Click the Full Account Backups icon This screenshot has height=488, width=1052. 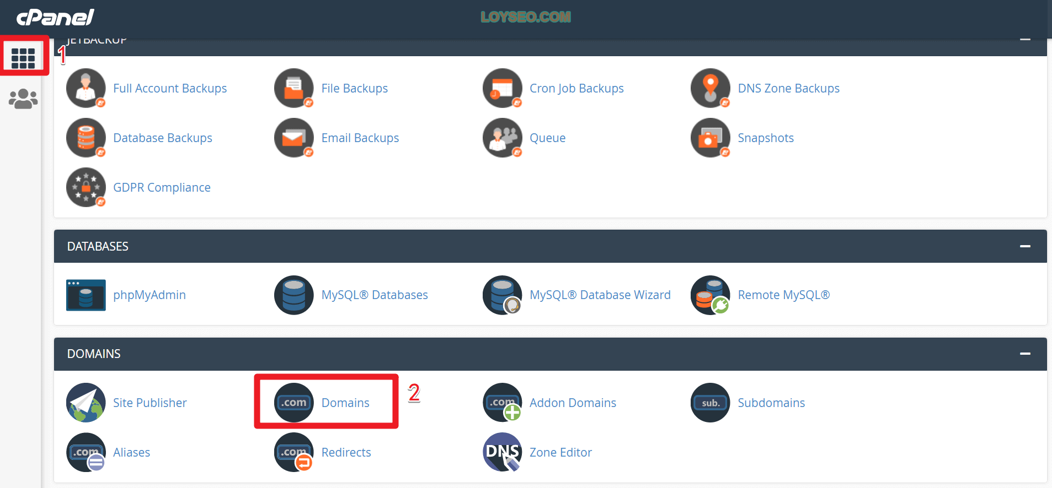(x=86, y=88)
